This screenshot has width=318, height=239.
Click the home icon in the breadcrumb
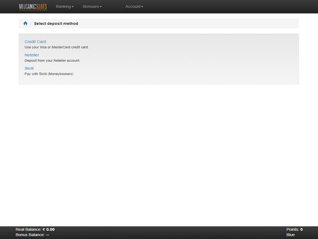[25, 23]
